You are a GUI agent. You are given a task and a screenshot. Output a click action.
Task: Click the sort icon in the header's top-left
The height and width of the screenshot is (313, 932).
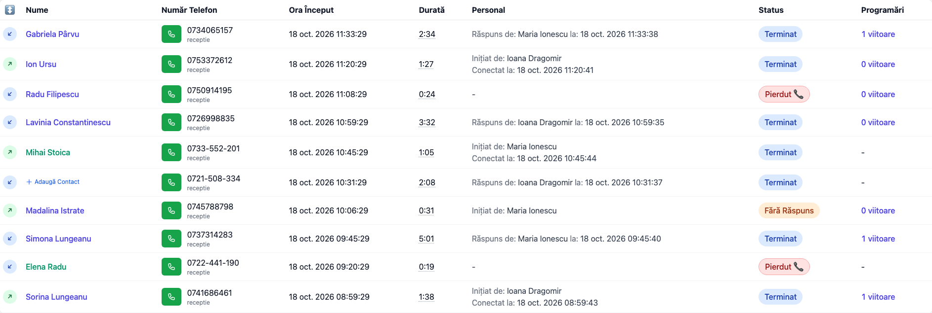pyautogui.click(x=10, y=10)
